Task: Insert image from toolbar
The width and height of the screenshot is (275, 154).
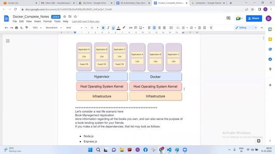Action: (141, 28)
